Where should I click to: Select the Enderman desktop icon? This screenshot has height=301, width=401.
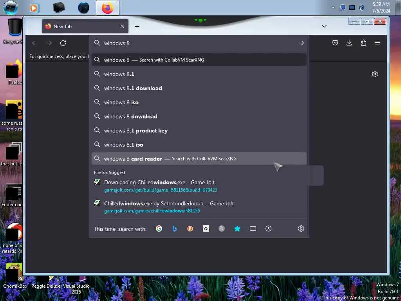point(12,196)
